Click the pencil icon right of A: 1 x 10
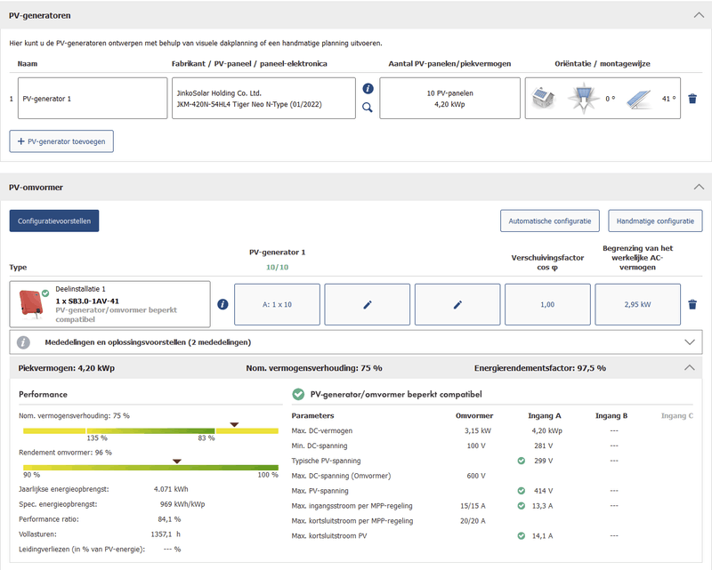The width and height of the screenshot is (712, 570). tap(368, 304)
